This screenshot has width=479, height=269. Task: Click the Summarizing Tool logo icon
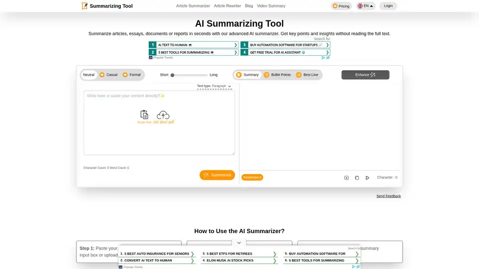click(x=85, y=6)
